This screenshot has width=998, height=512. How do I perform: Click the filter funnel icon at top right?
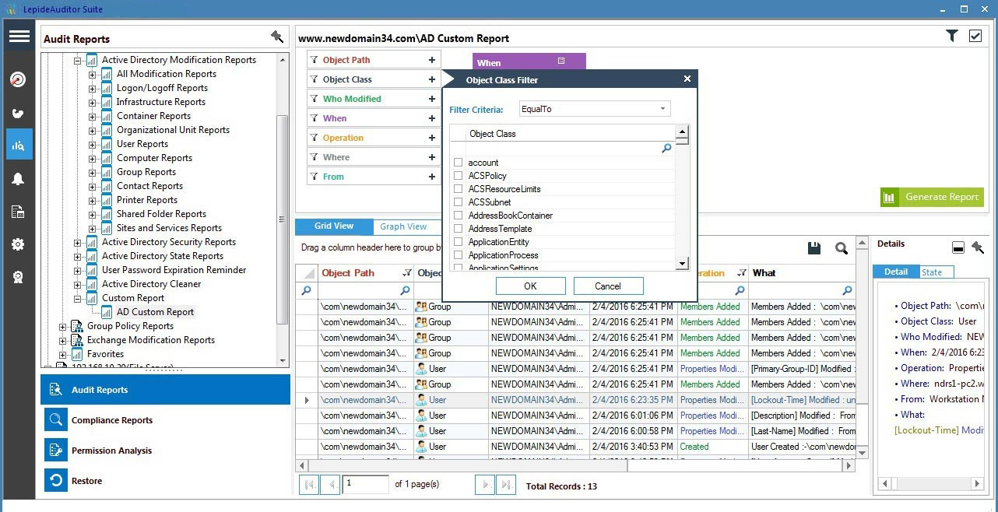click(x=951, y=36)
